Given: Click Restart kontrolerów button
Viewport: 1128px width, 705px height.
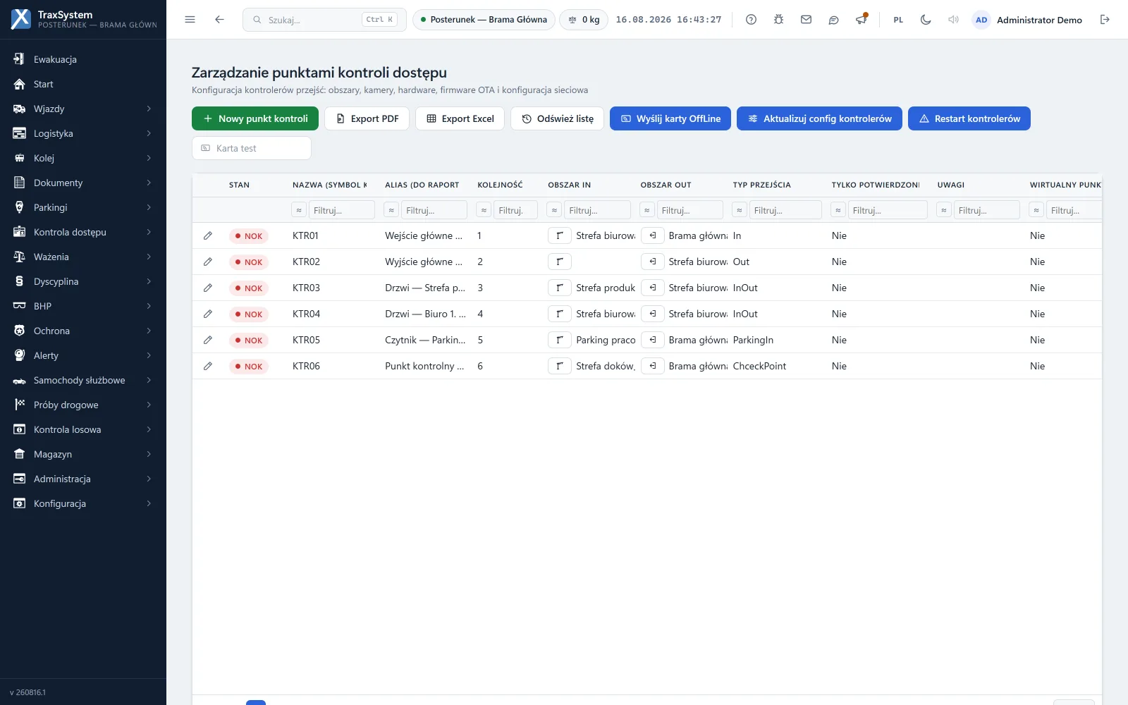Looking at the screenshot, I should (969, 118).
